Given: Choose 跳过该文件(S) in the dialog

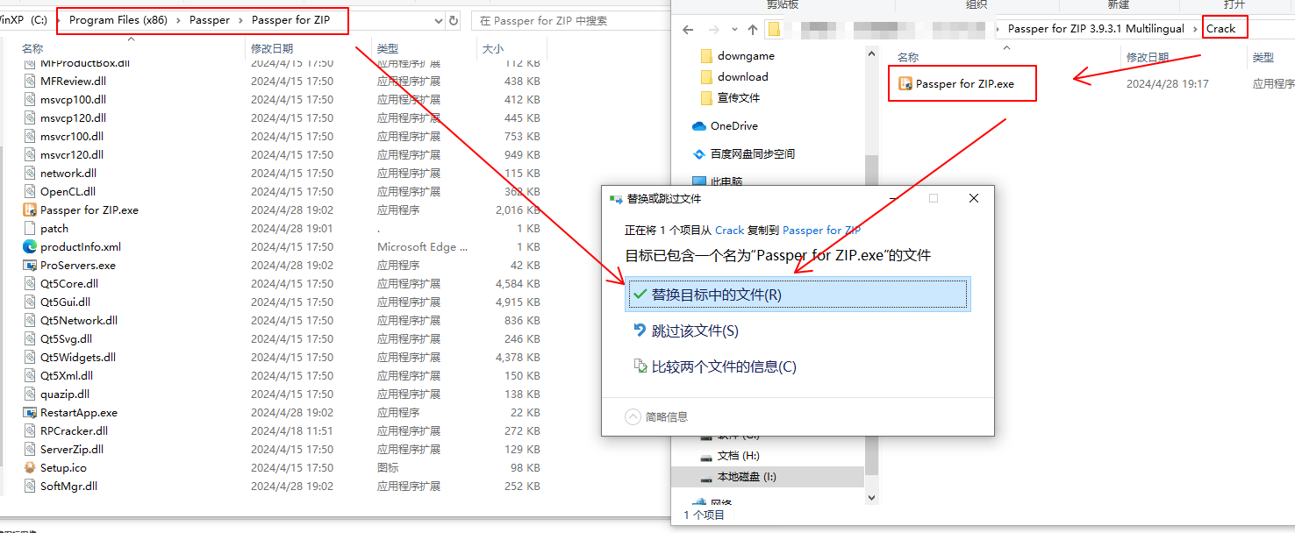Looking at the screenshot, I should (x=694, y=331).
